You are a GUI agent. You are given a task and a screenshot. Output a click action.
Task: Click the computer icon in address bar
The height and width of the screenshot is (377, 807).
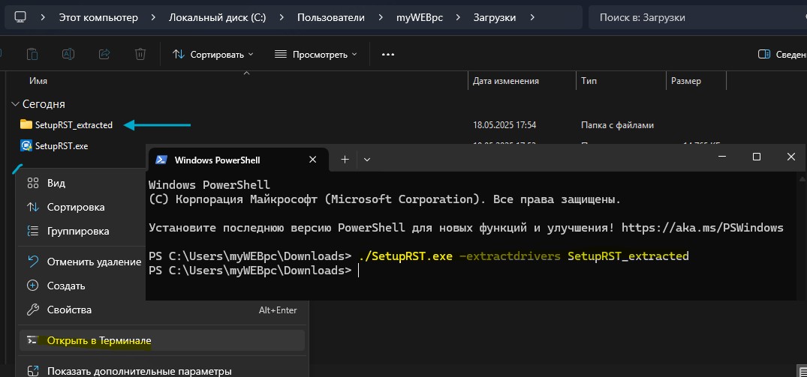(20, 17)
